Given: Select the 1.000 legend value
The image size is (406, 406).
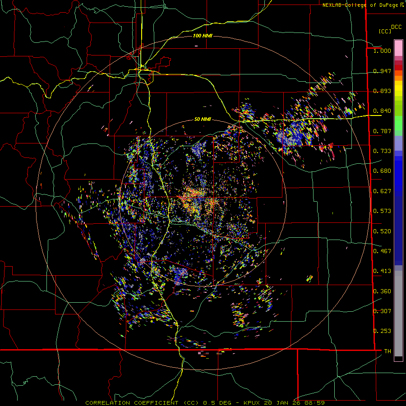Looking at the screenshot, I should (382, 51).
